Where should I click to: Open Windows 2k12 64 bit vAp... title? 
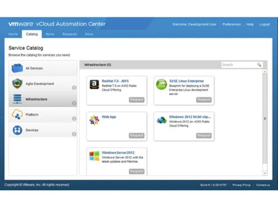(190, 117)
